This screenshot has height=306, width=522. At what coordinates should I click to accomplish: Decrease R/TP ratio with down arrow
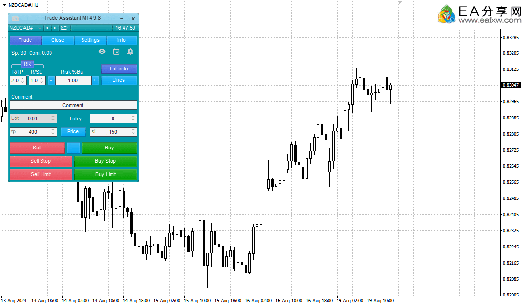(x=22, y=82)
